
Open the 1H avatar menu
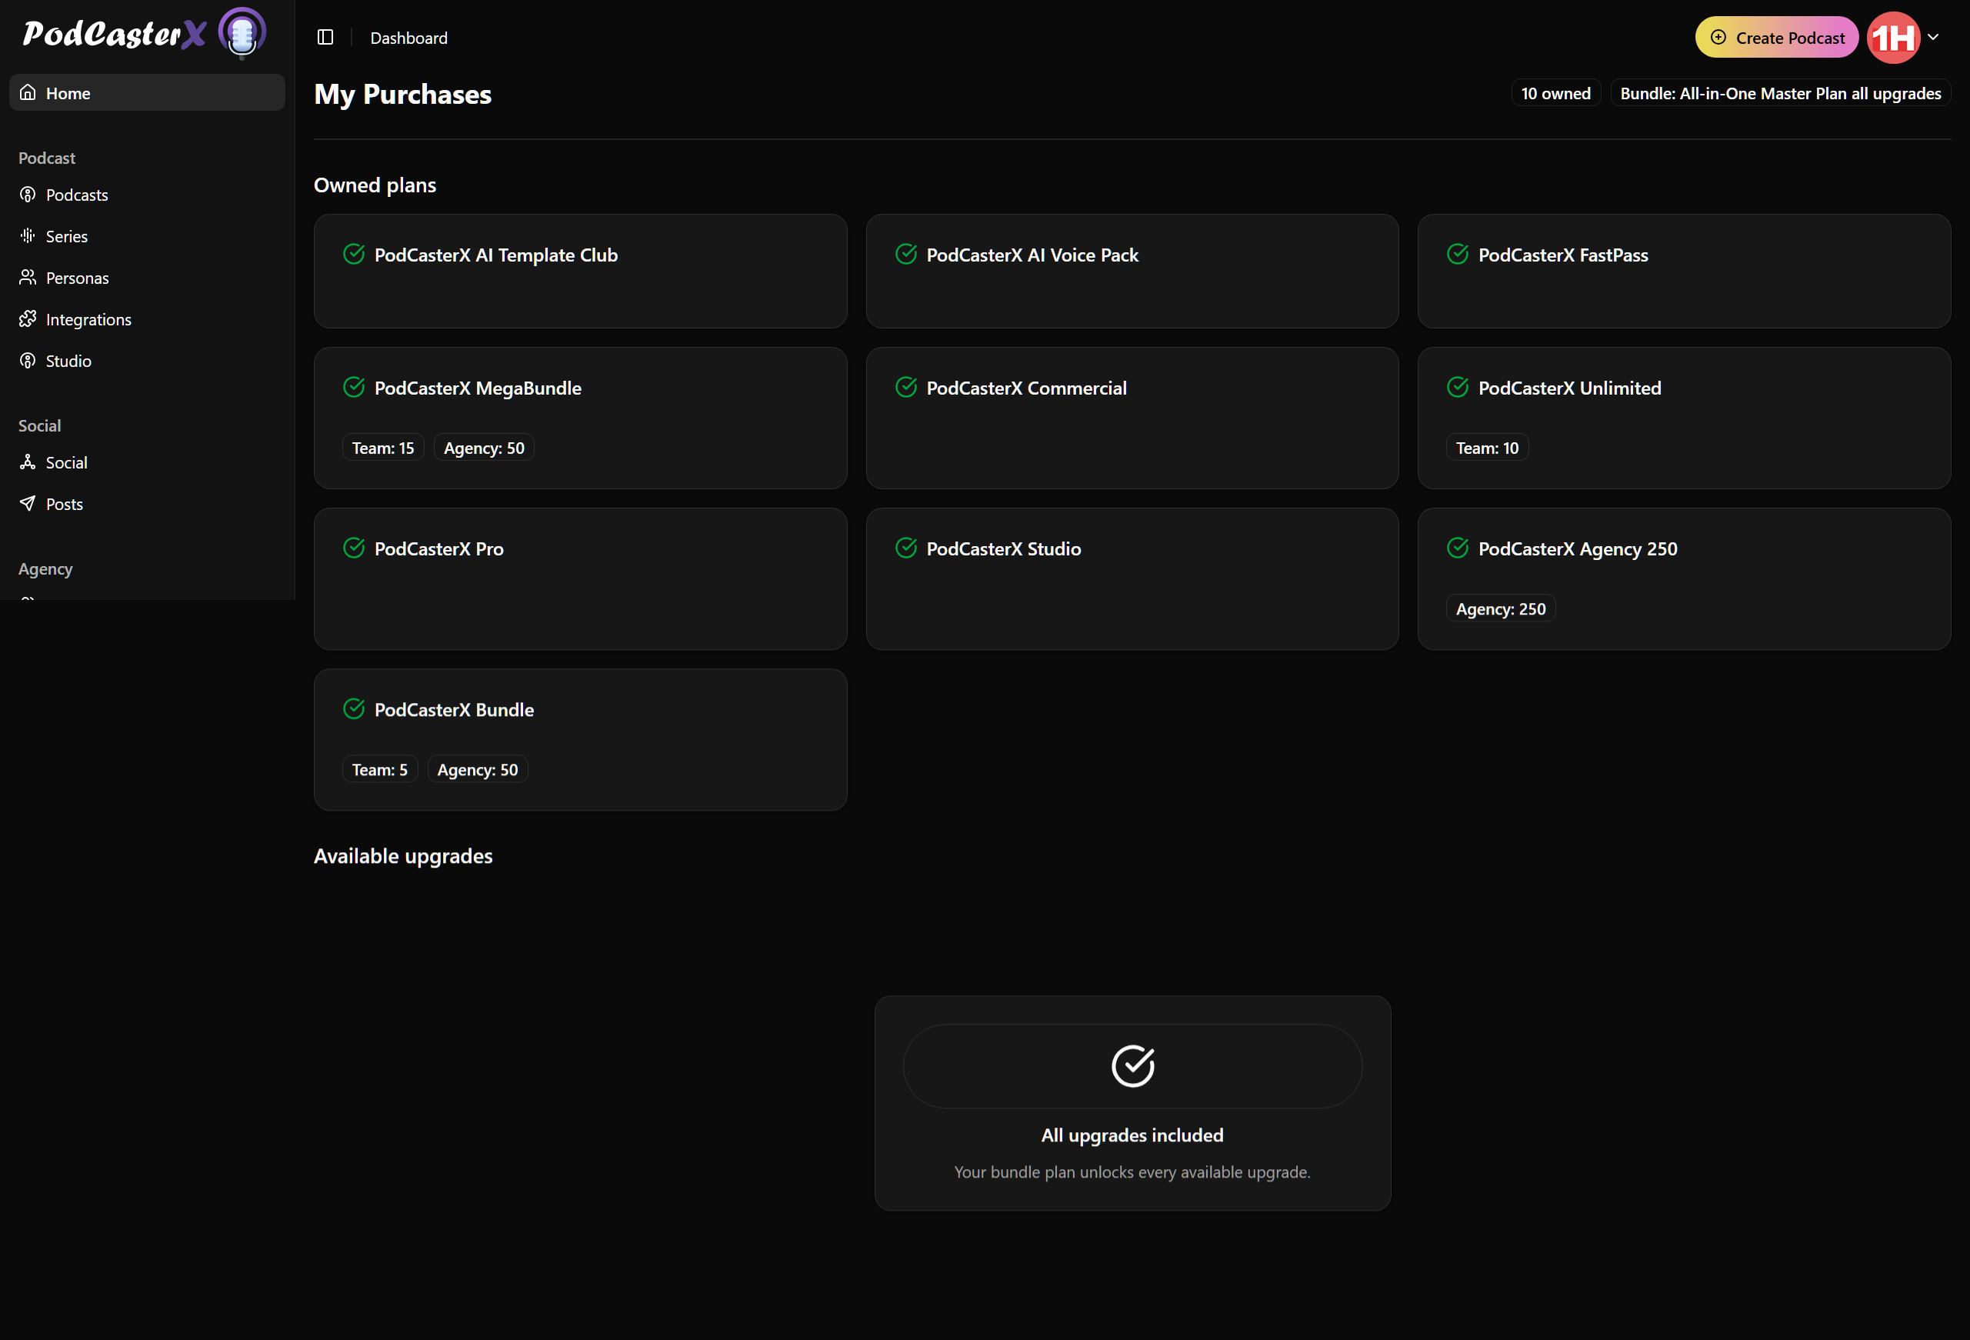click(1893, 38)
